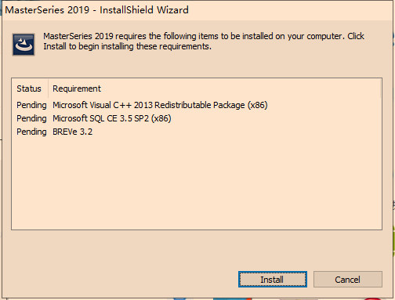Click the Status column header
Image resolution: width=395 pixels, height=300 pixels.
click(29, 89)
